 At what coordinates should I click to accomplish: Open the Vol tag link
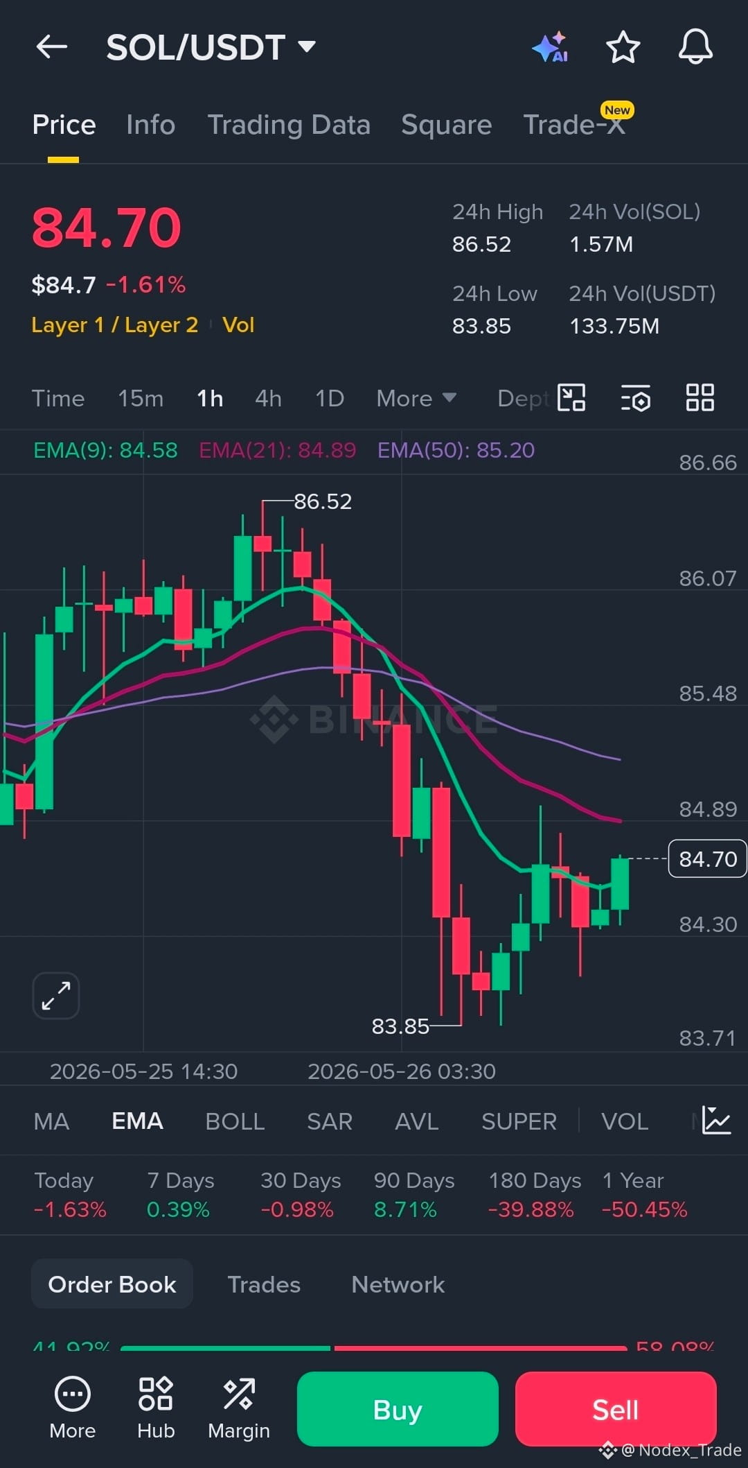coord(238,325)
